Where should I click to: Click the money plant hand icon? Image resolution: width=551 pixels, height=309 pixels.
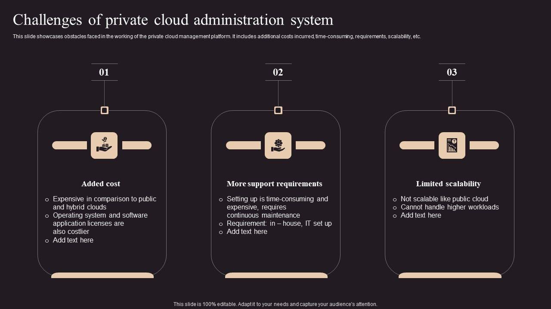tap(104, 145)
